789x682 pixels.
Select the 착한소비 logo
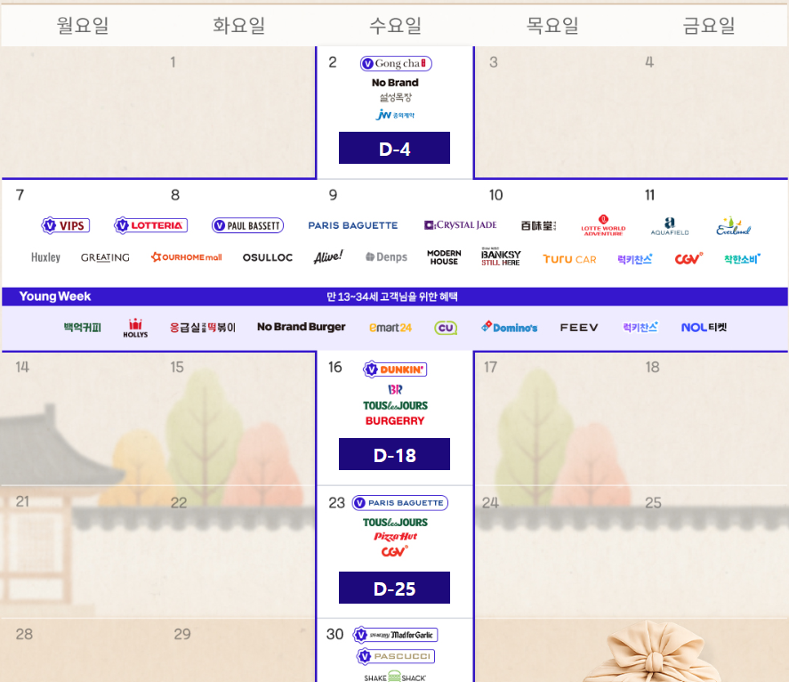(x=742, y=259)
